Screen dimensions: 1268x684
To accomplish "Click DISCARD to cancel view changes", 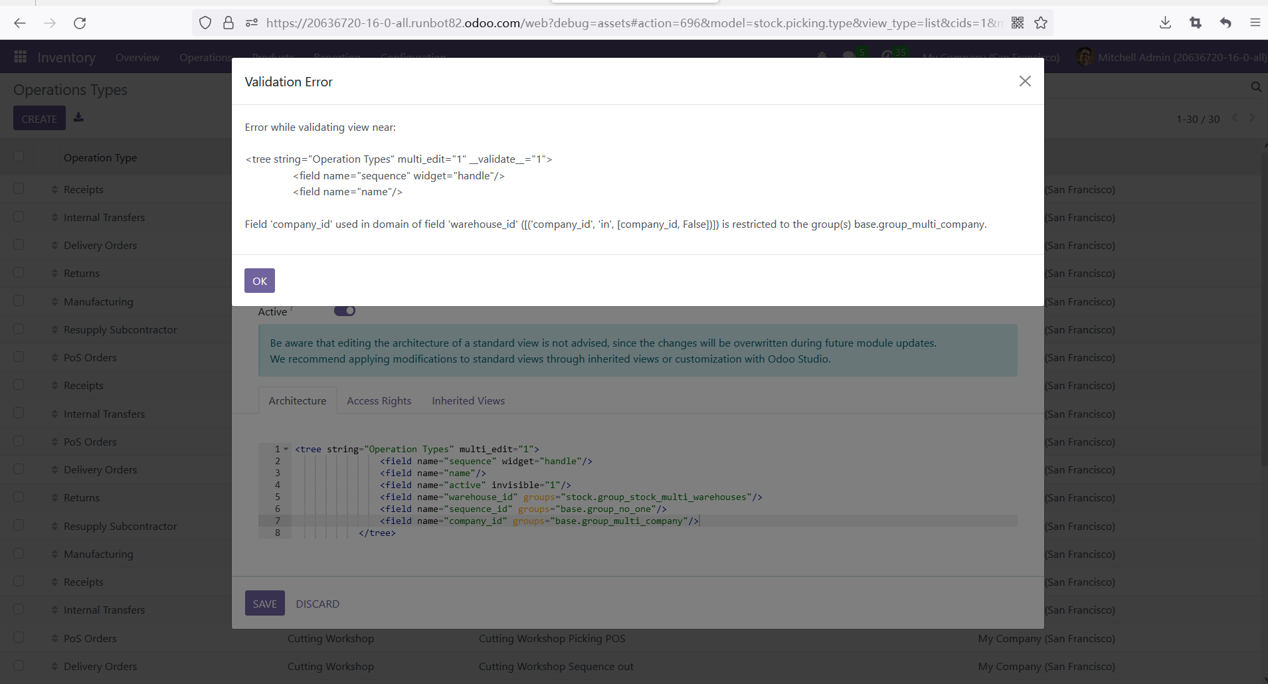I will coord(317,603).
